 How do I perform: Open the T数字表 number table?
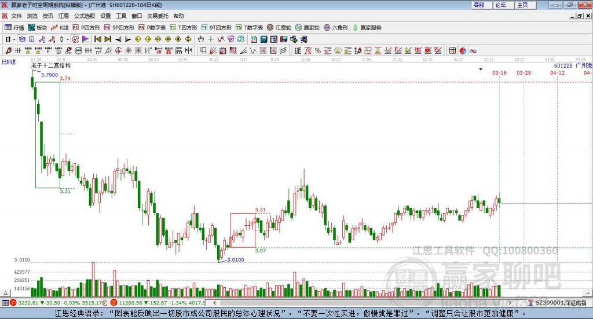coord(249,28)
